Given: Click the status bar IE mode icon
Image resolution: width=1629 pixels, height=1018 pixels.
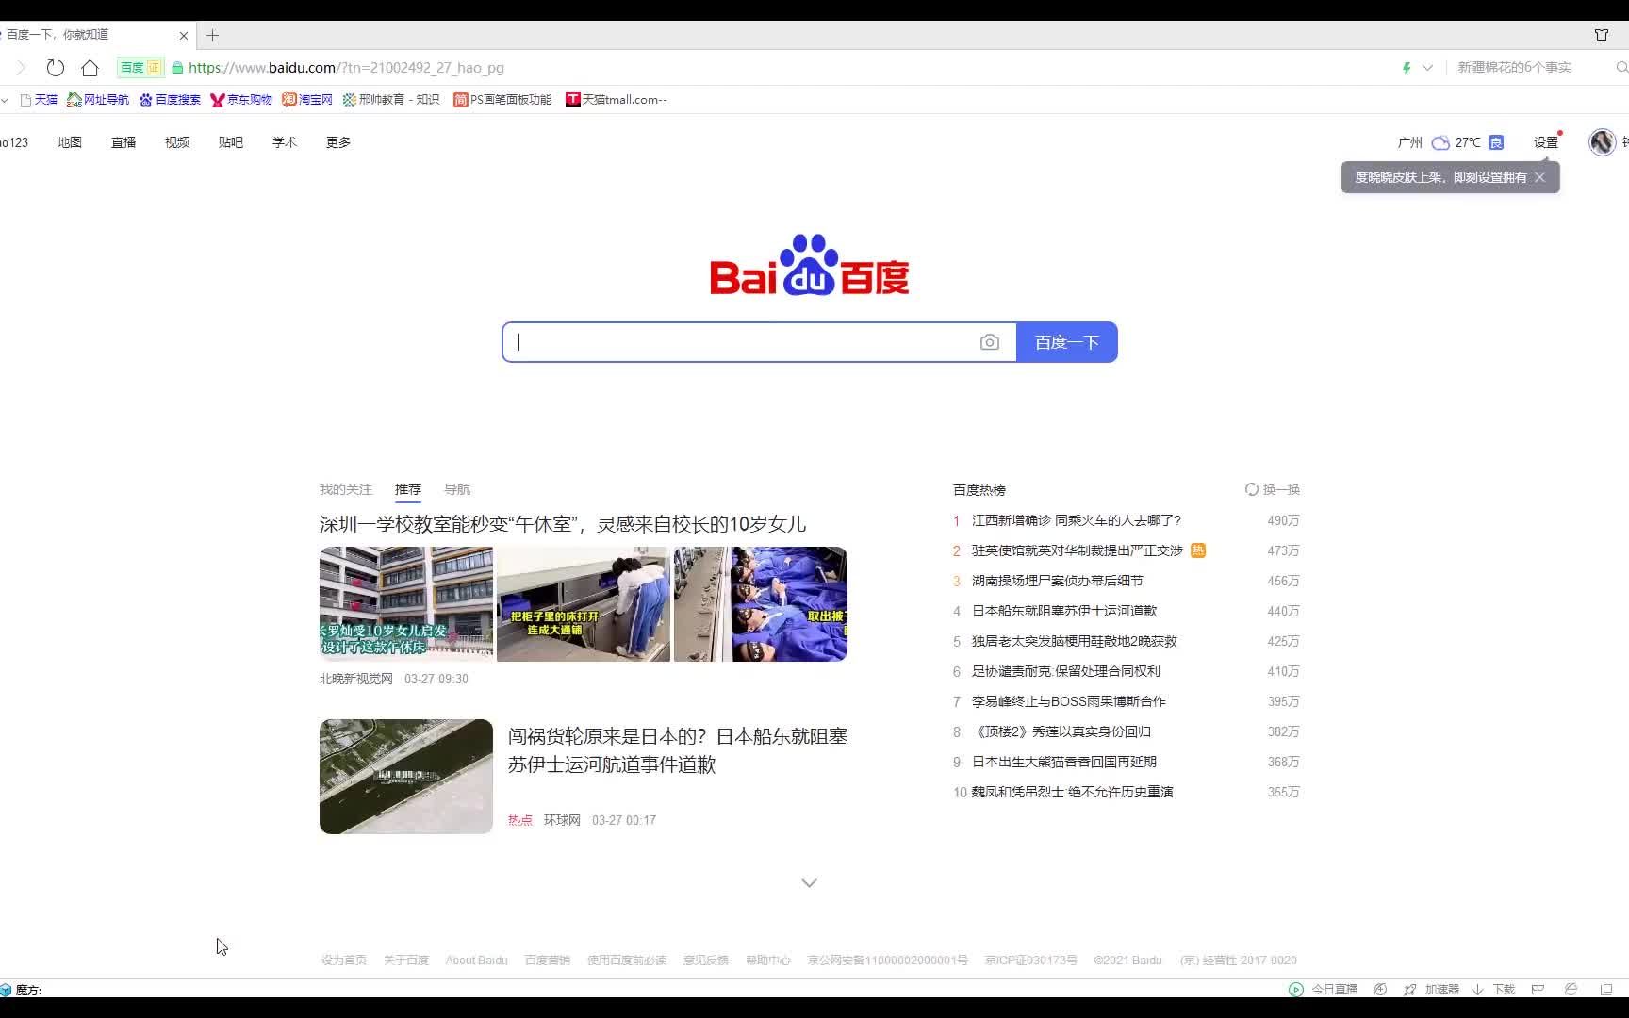Looking at the screenshot, I should click(1571, 989).
